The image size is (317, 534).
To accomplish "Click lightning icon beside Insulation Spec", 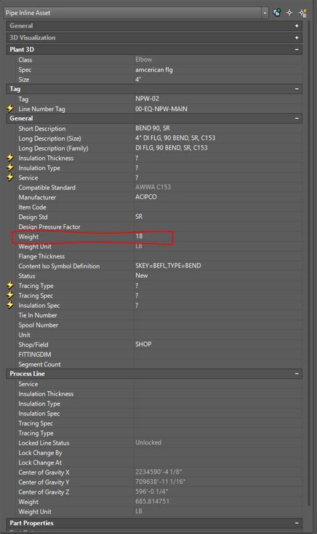I will [x=10, y=305].
